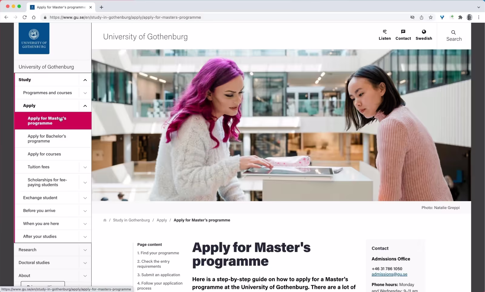
Task: Open Apply for courses in the sidebar
Action: coord(44,154)
